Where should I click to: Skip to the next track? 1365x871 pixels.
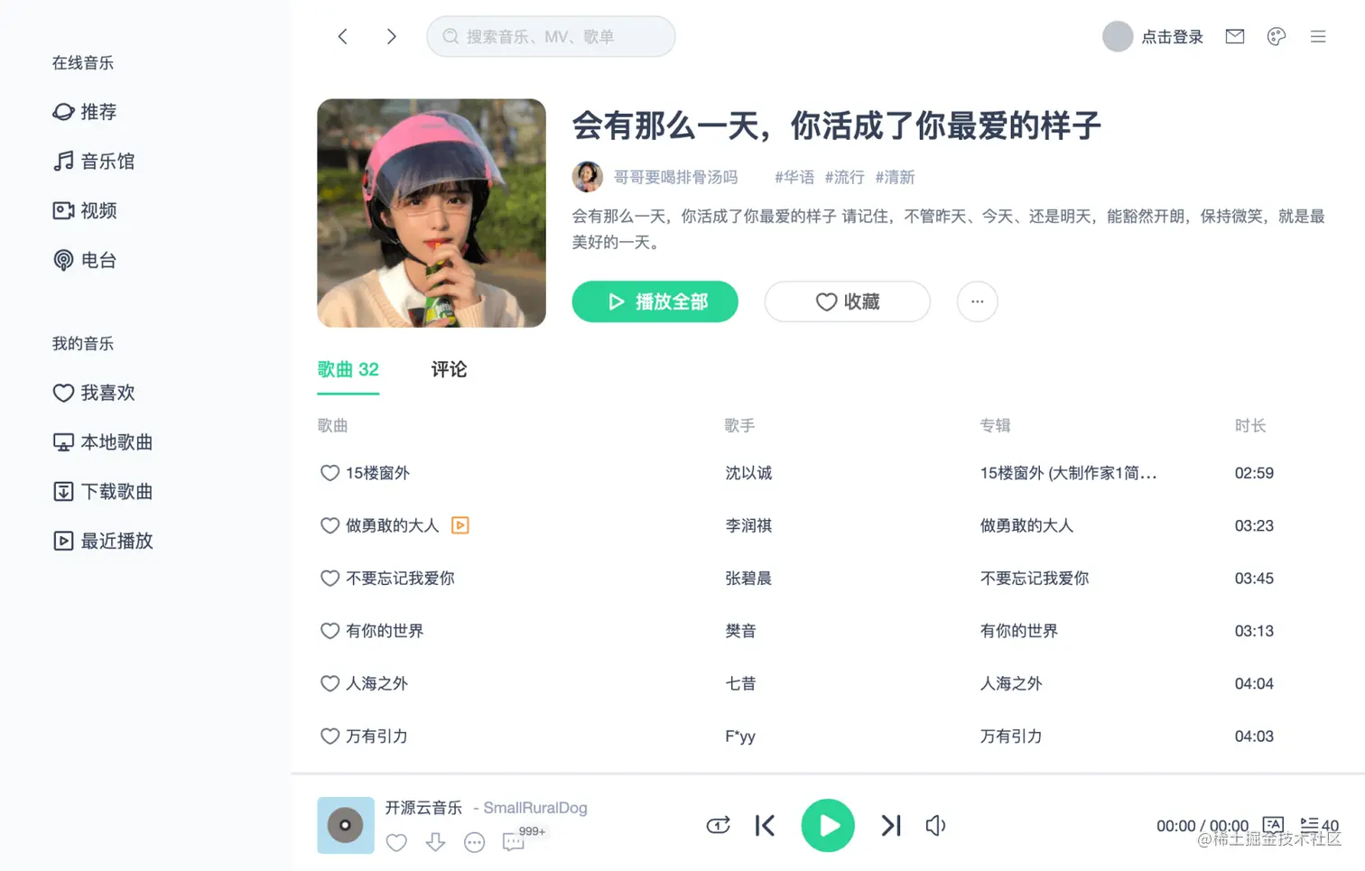[891, 825]
